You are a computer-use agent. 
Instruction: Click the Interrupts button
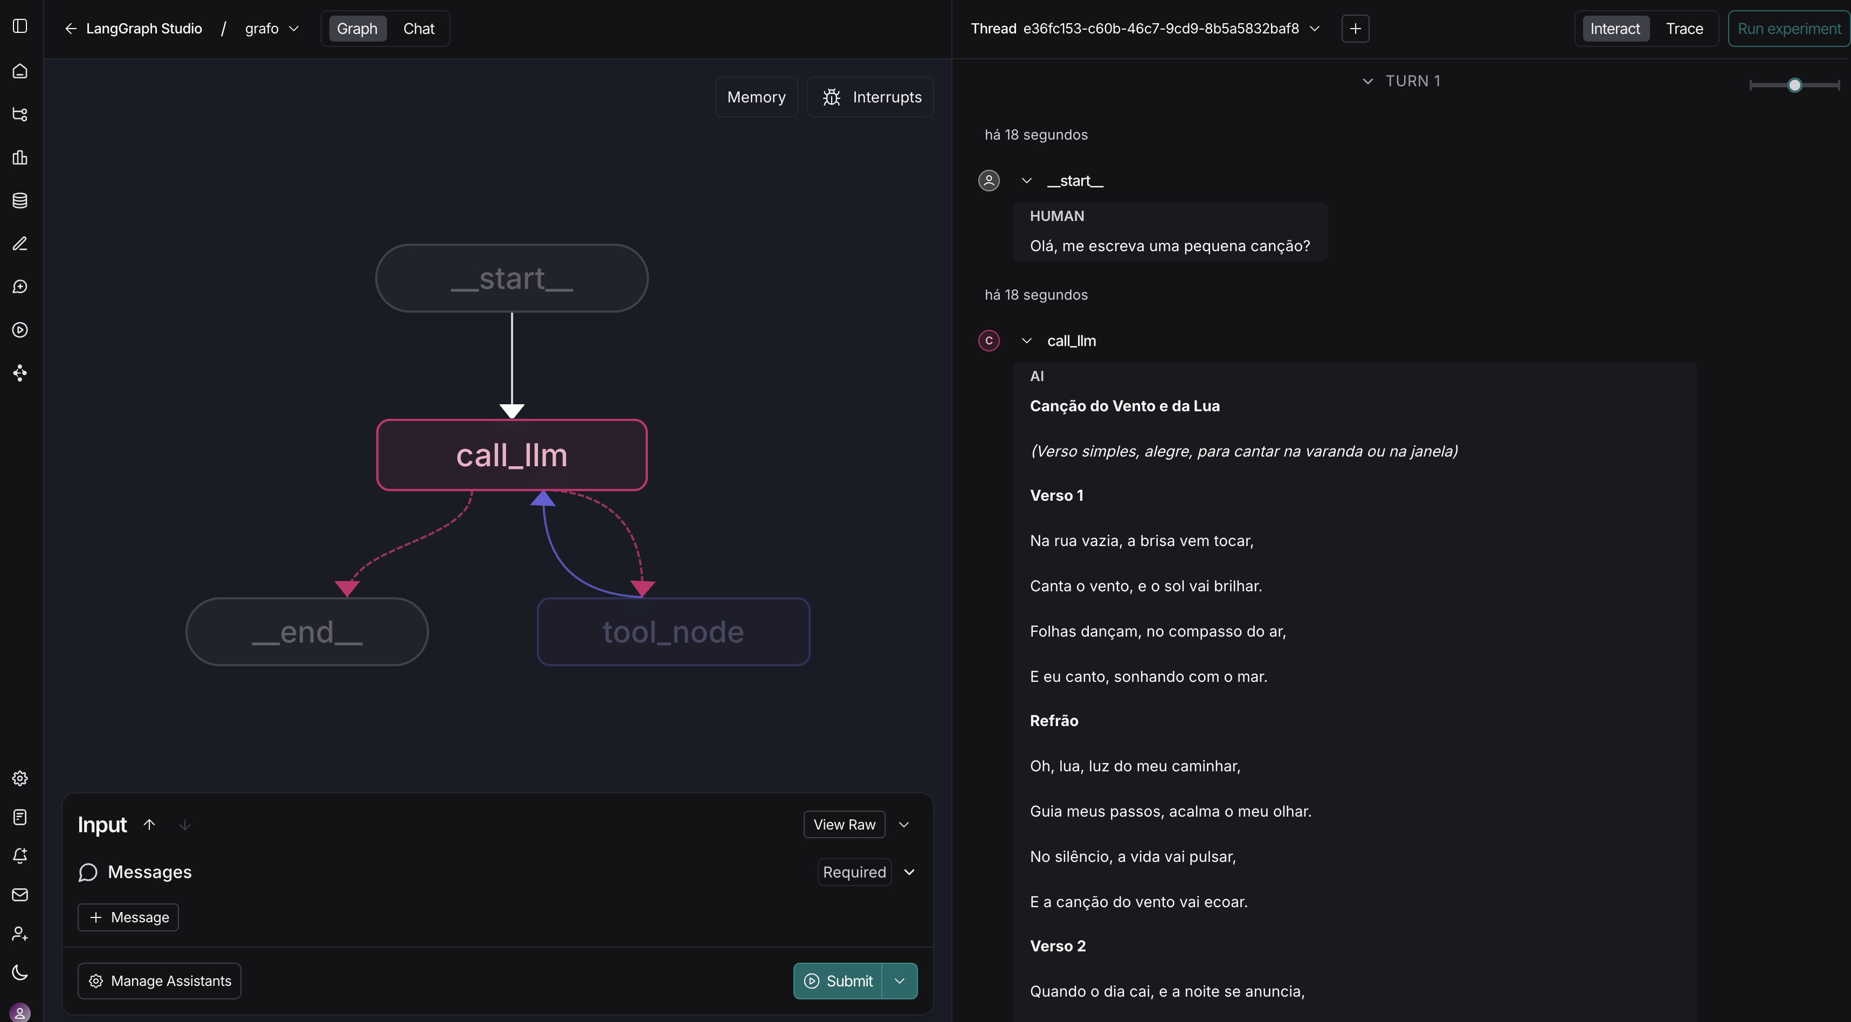point(871,97)
